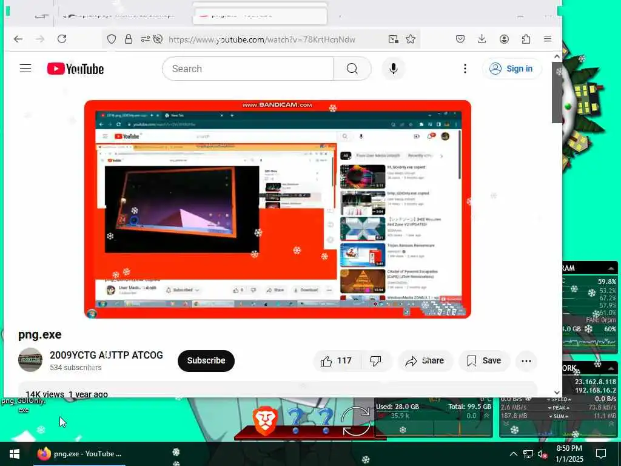Collapse the network widget arrow
This screenshot has height=466, width=621.
coord(611,368)
